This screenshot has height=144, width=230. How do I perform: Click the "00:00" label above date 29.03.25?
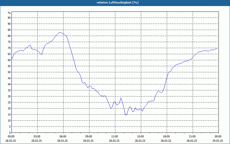pos(218,137)
